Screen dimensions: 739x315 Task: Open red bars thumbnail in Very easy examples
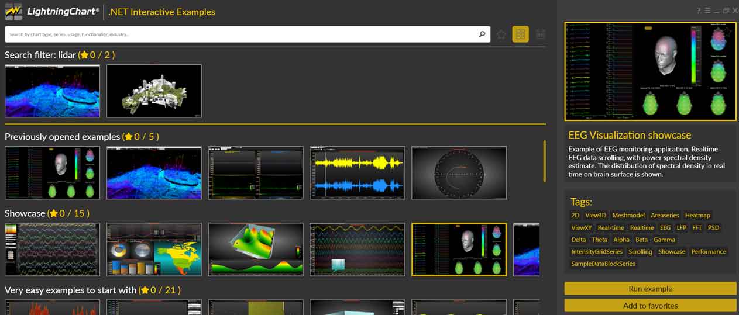coord(53,307)
